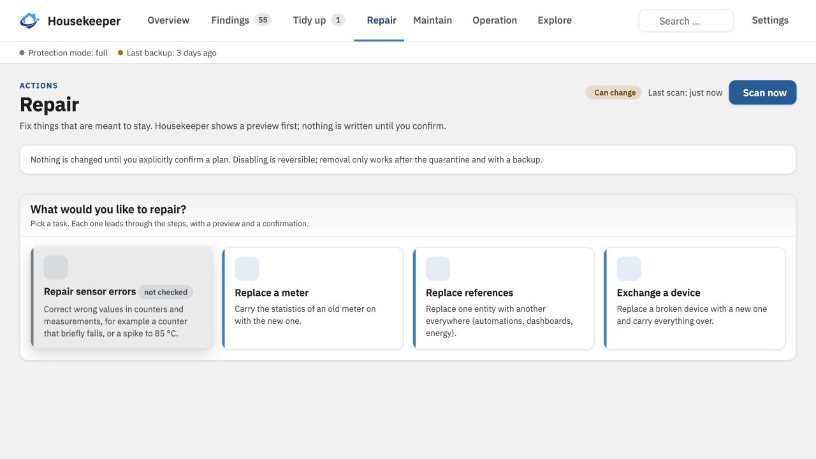Choose the Replace references task
Screen dimensions: 816x459
click(x=504, y=298)
